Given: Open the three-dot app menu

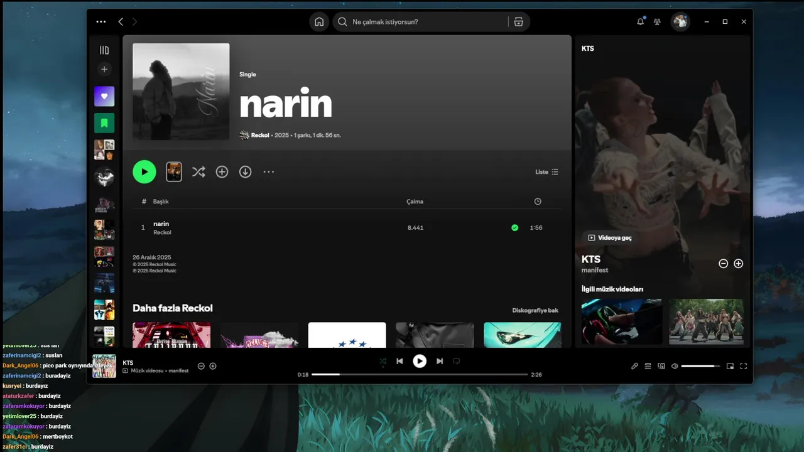Looking at the screenshot, I should [101, 21].
